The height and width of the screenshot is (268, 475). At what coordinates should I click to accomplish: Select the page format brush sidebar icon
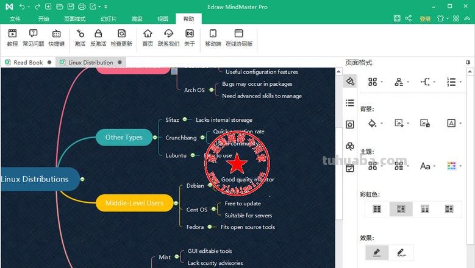tap(350, 82)
